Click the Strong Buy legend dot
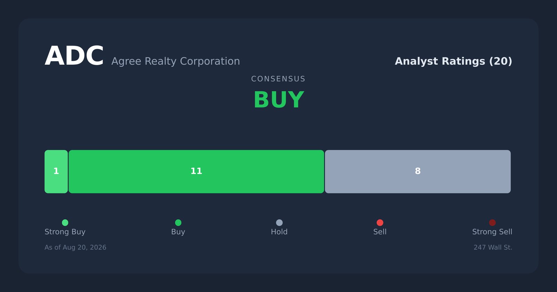Screen dimensions: 557x292 [x=65, y=222]
